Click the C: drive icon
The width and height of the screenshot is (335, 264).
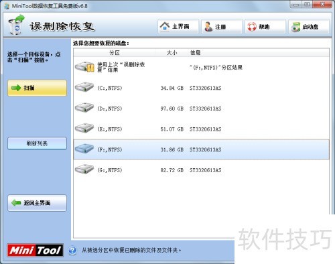coord(84,87)
